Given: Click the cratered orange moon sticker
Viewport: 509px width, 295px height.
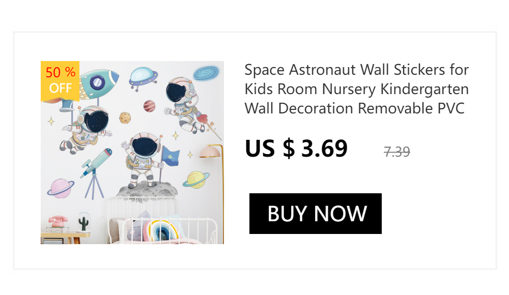Looking at the screenshot, I should [x=125, y=118].
